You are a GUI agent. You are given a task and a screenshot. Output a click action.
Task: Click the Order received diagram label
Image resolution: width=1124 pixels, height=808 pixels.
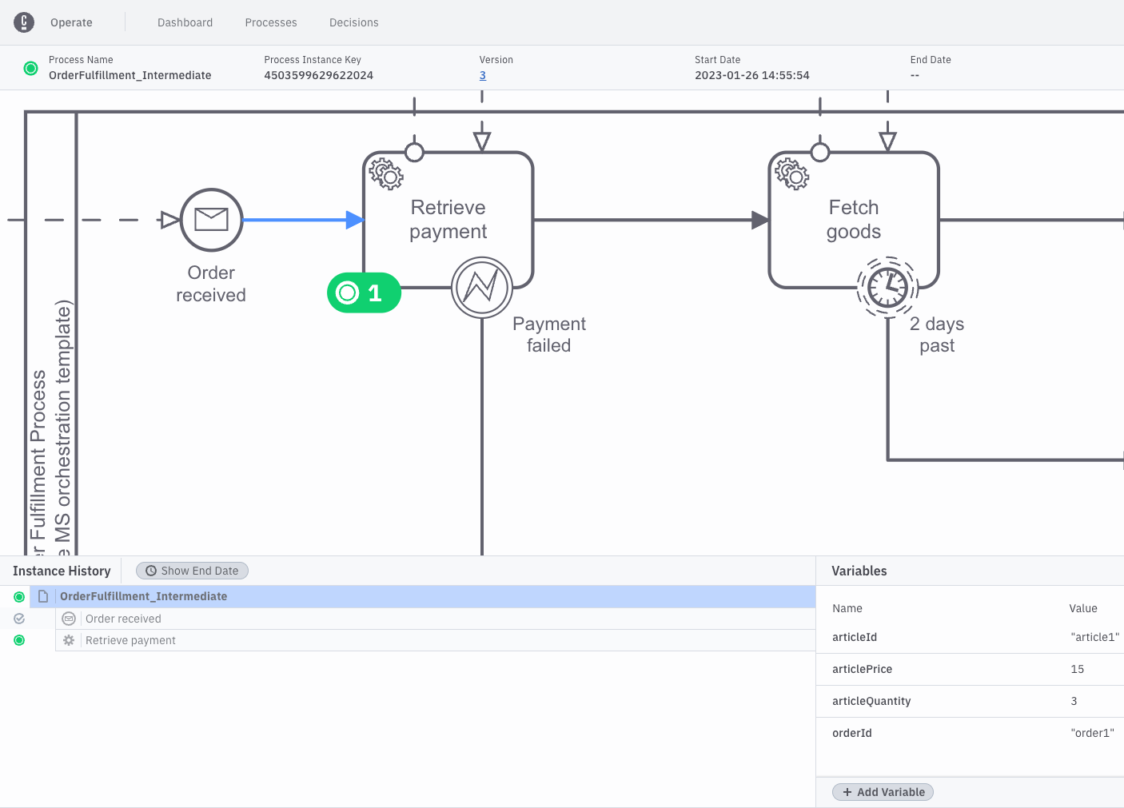point(211,284)
